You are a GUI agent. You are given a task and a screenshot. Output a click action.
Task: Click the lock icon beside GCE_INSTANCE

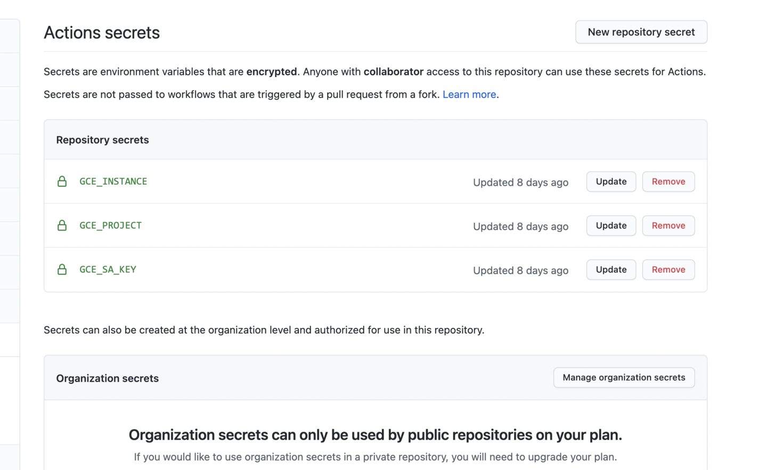62,181
